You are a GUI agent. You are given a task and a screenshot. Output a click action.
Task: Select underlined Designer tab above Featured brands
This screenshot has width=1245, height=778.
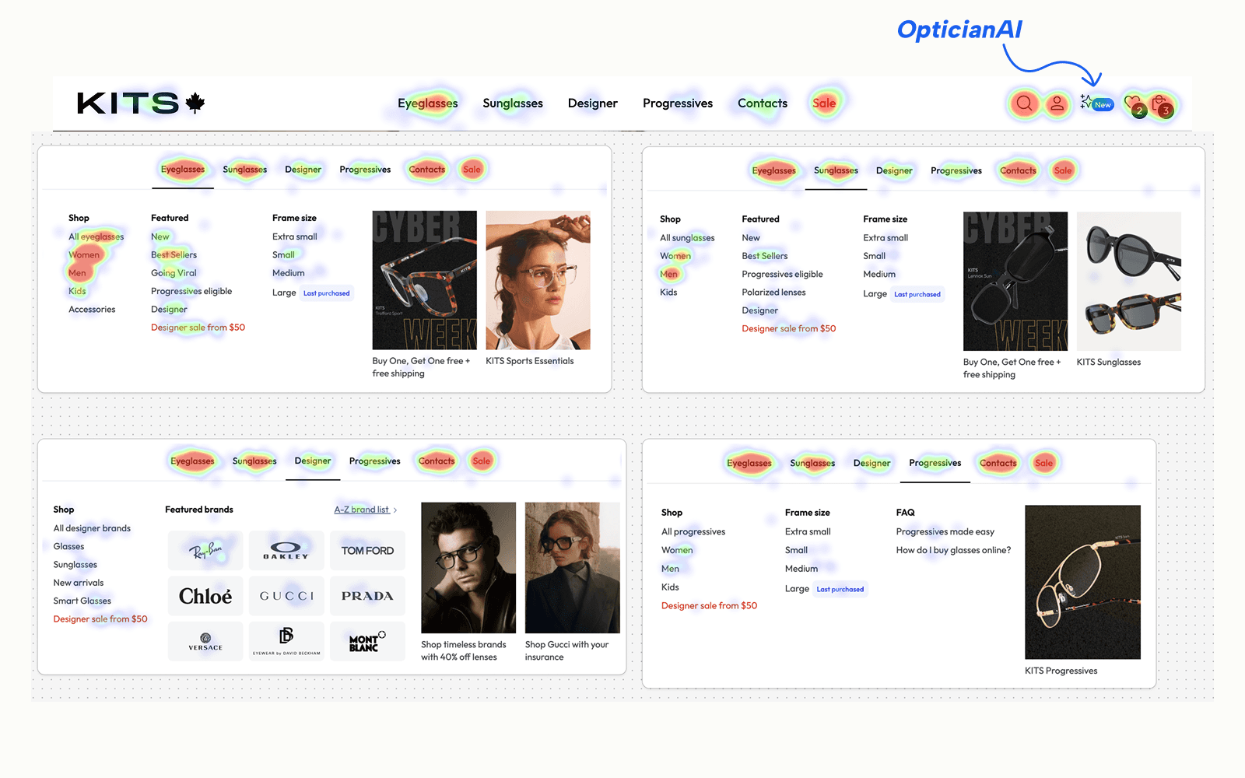pos(313,461)
